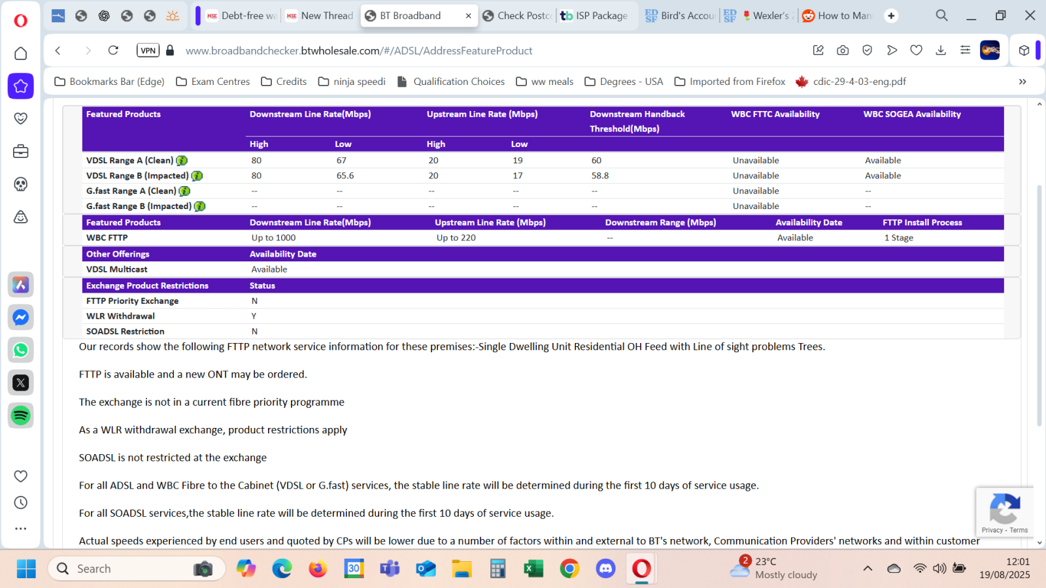Open the bookmarks star sidebar panel
Viewport: 1046px width, 588px height.
(21, 86)
